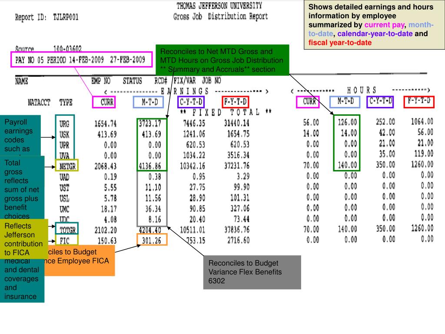This screenshot has height=334, width=445.
Task: Select current earnings value 1654.74
Action: click(x=106, y=124)
